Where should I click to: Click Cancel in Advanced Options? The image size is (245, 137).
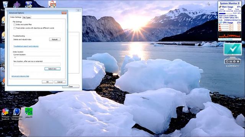60,82
